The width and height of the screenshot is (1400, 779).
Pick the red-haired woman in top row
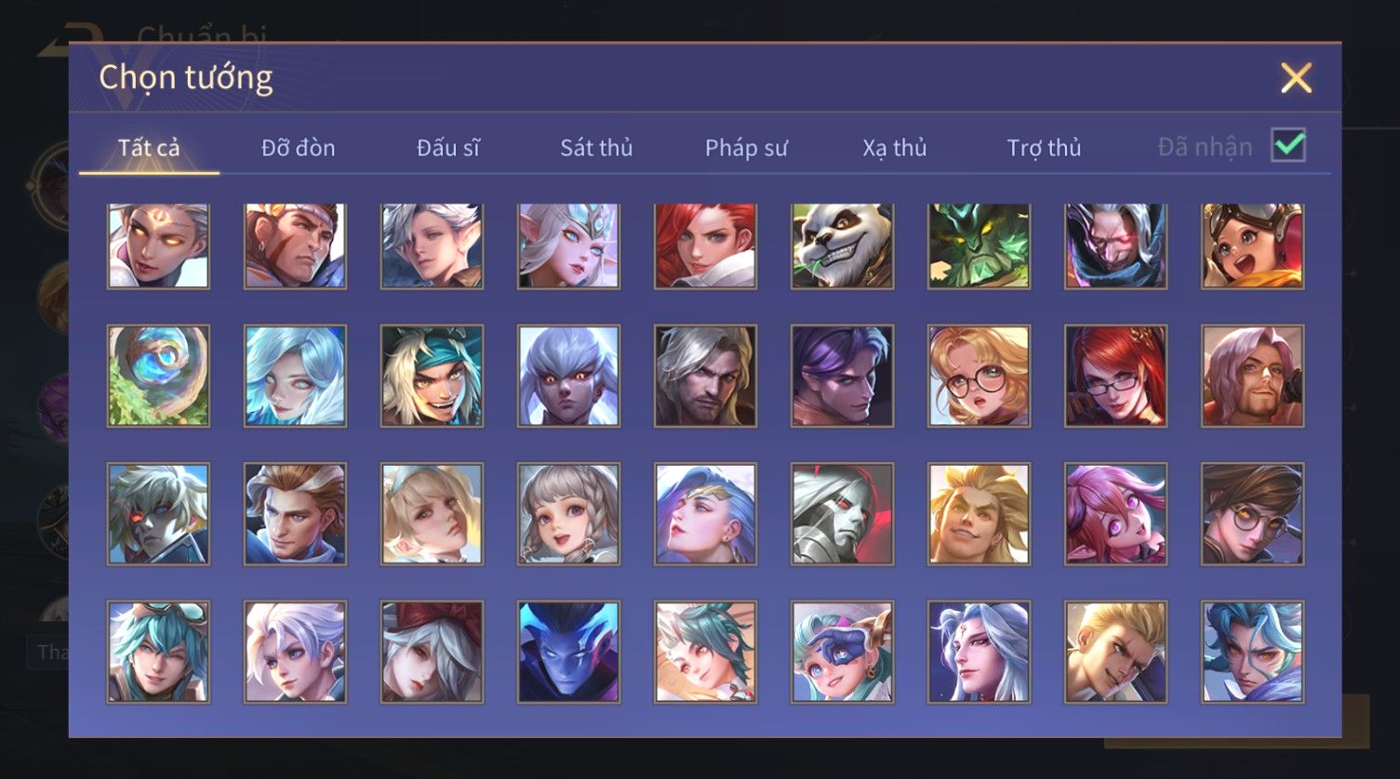[x=705, y=246]
